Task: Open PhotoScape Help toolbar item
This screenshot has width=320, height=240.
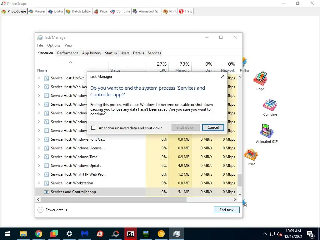Action: pos(186,11)
